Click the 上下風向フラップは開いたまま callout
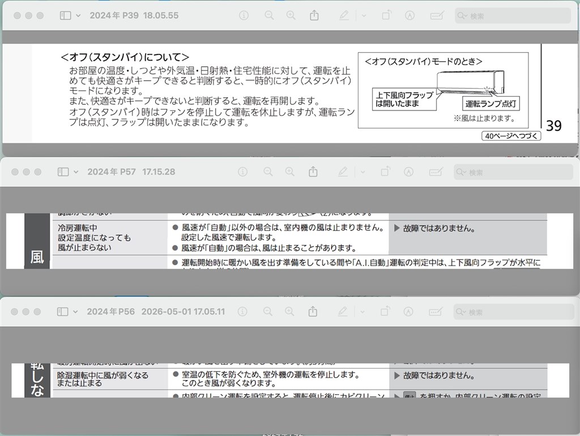This screenshot has width=580, height=436. tap(404, 99)
